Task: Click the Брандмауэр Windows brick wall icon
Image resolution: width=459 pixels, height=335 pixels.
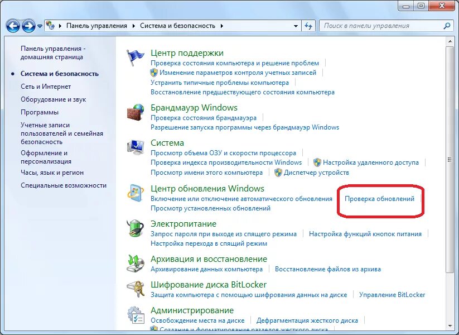Action: pos(135,112)
